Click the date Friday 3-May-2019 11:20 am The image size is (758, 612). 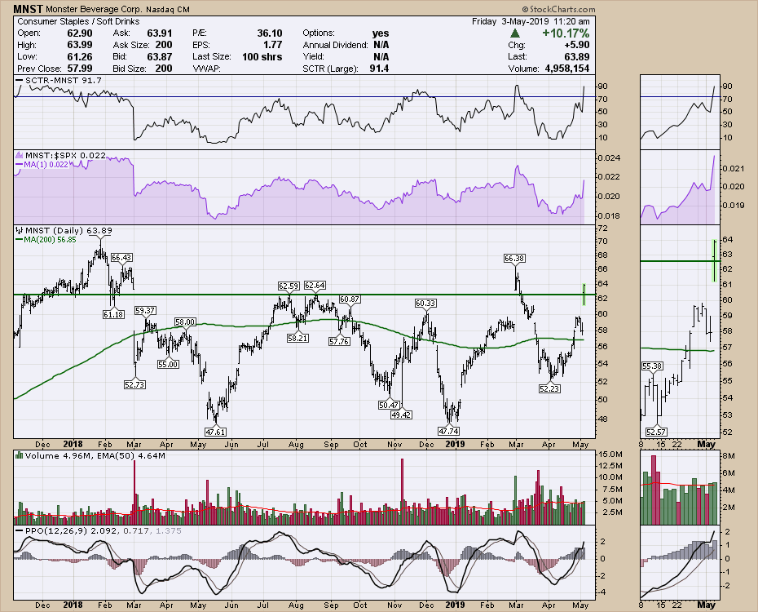tap(531, 21)
